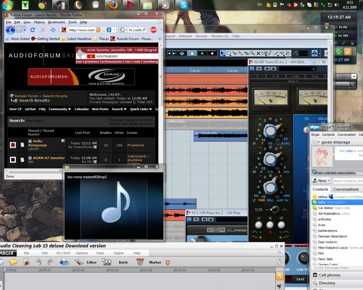Select the Cubase arrow selection tool
The image size is (363, 290).
(x=223, y=53)
